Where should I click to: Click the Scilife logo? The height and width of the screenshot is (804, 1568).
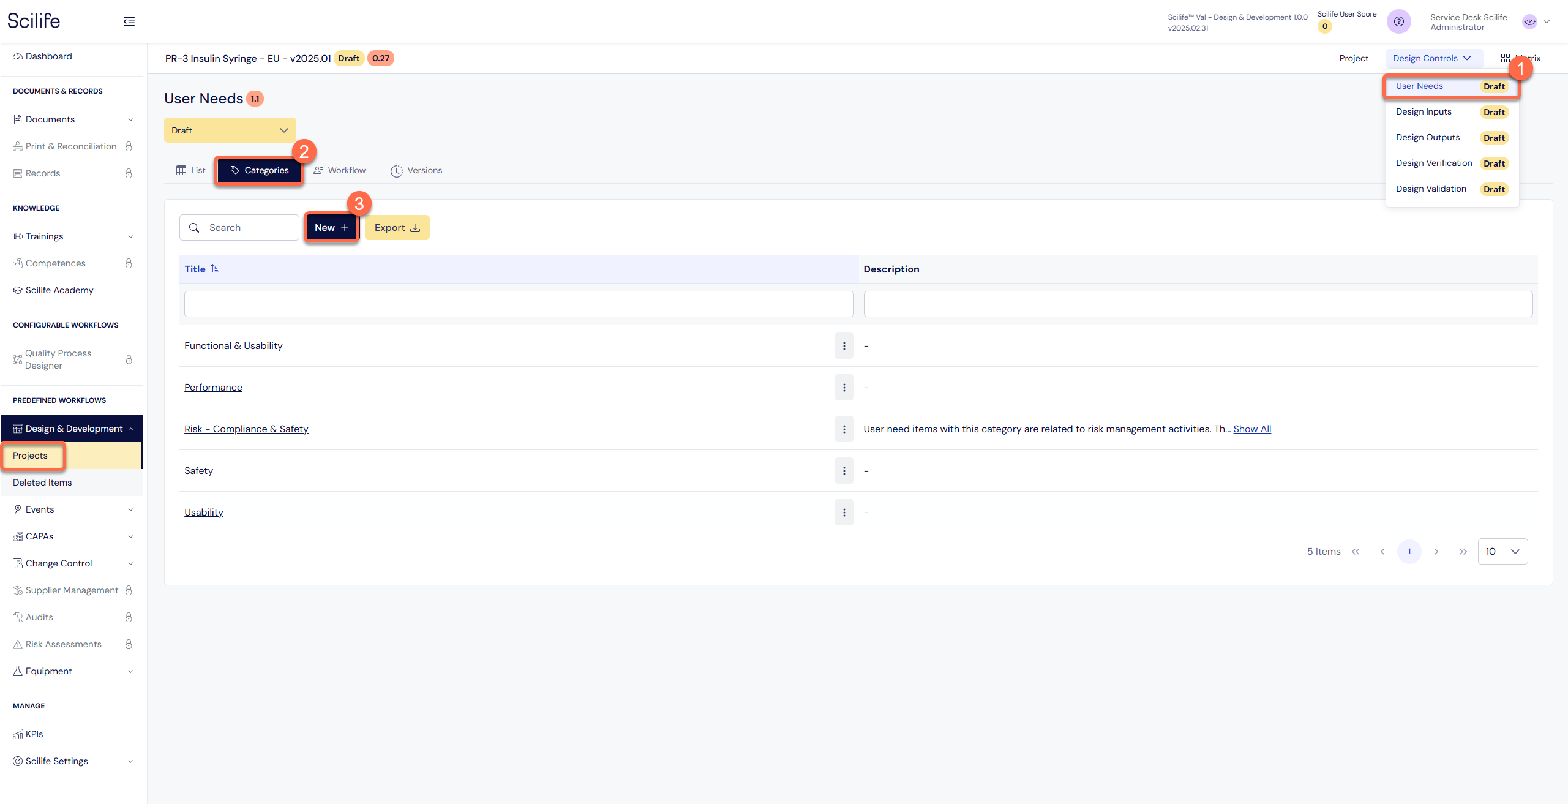pyautogui.click(x=34, y=21)
